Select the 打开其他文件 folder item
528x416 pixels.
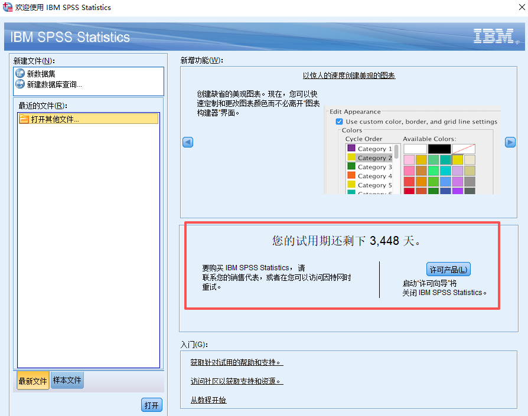click(88, 119)
